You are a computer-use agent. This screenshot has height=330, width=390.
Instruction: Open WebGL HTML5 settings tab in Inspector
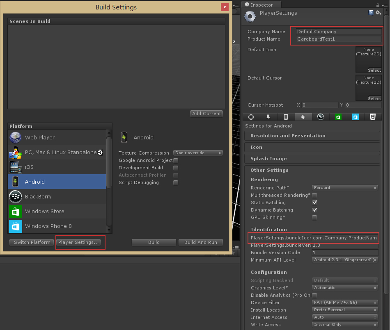(x=373, y=117)
